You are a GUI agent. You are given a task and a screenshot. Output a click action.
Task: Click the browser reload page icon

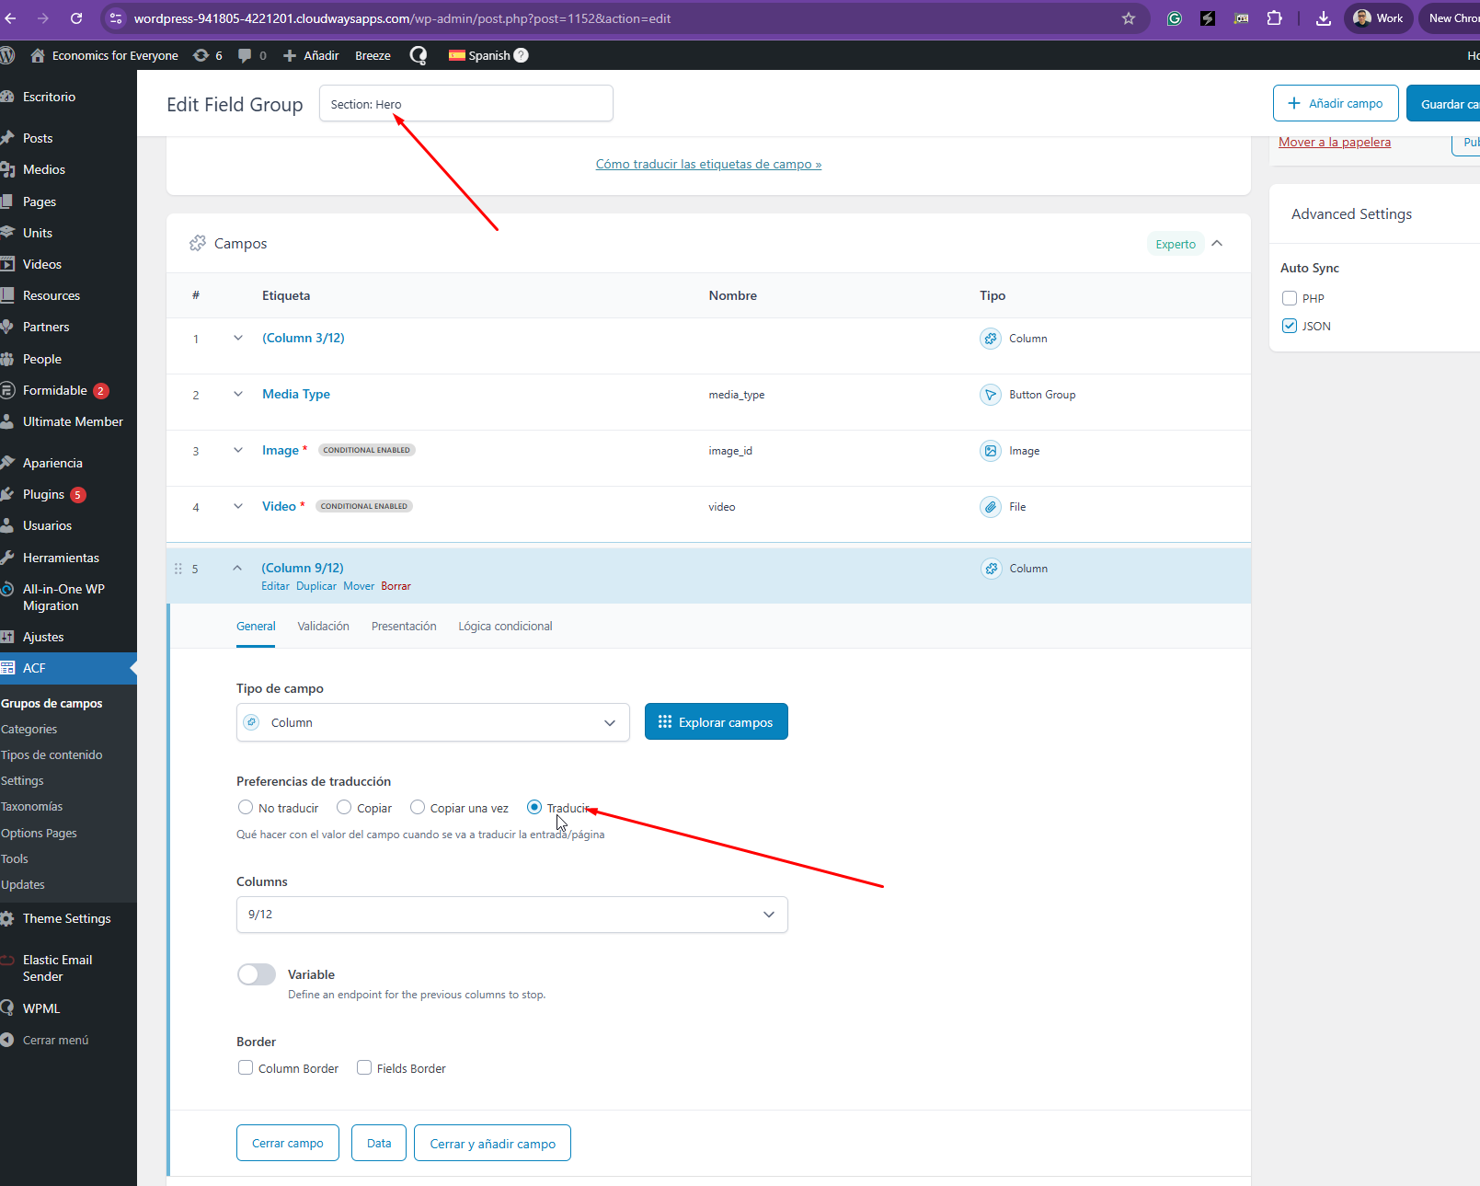[x=76, y=18]
